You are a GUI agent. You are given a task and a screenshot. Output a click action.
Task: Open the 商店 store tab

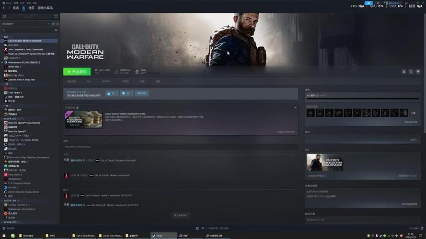point(16,8)
